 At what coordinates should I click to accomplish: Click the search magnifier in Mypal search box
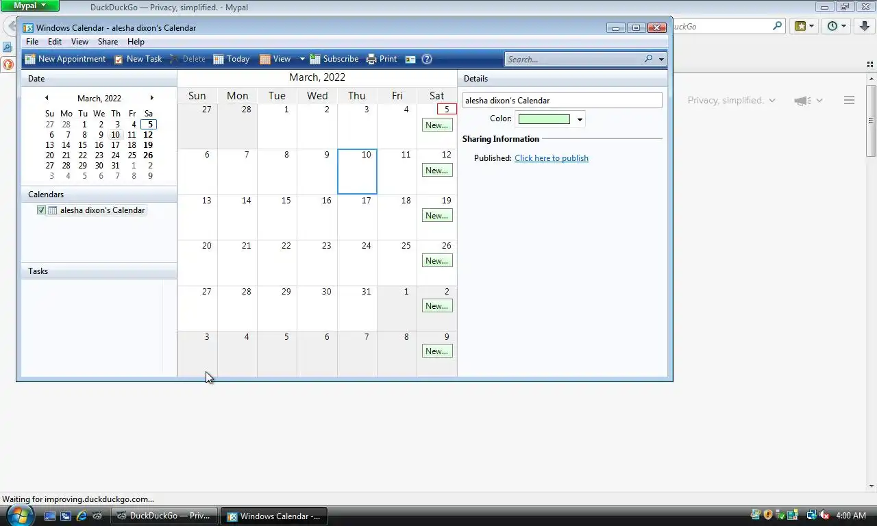click(x=777, y=26)
